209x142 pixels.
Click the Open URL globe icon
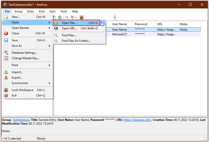click(56, 28)
